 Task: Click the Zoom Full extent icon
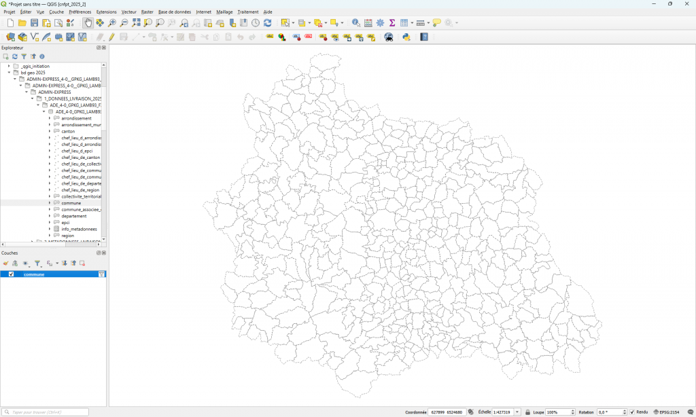coord(136,23)
